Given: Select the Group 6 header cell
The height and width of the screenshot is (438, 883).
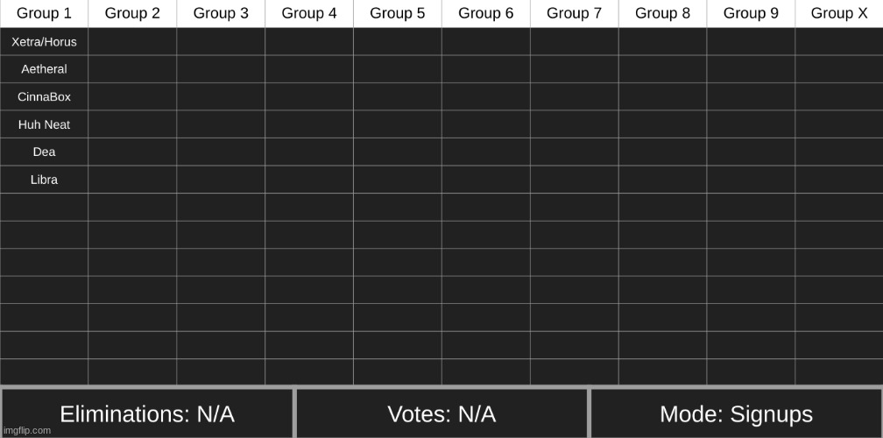Looking at the screenshot, I should click(x=486, y=13).
